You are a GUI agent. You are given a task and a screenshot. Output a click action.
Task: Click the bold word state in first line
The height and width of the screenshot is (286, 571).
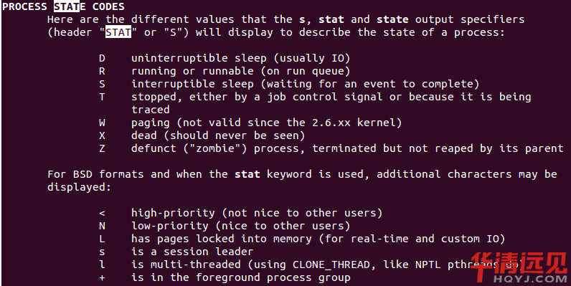point(392,19)
